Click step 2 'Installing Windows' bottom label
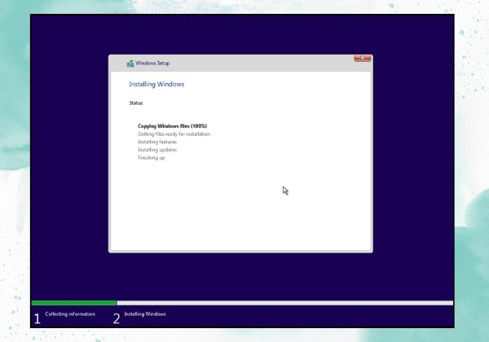Screen dimensions: 489x342 pyautogui.click(x=145, y=314)
